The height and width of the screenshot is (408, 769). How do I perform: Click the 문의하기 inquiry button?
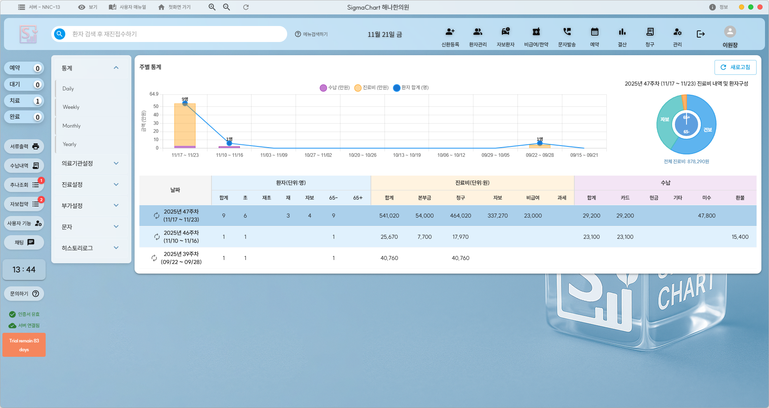24,294
